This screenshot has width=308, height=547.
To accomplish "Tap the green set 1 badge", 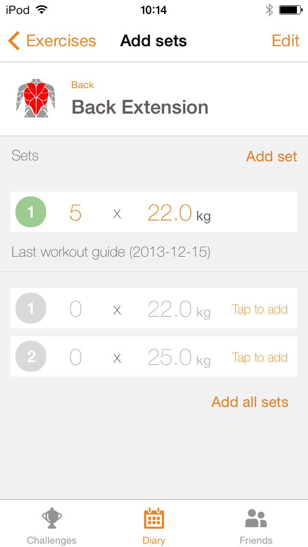I will coord(31,212).
